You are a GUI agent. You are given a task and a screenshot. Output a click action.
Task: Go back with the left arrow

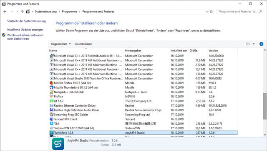[5, 12]
